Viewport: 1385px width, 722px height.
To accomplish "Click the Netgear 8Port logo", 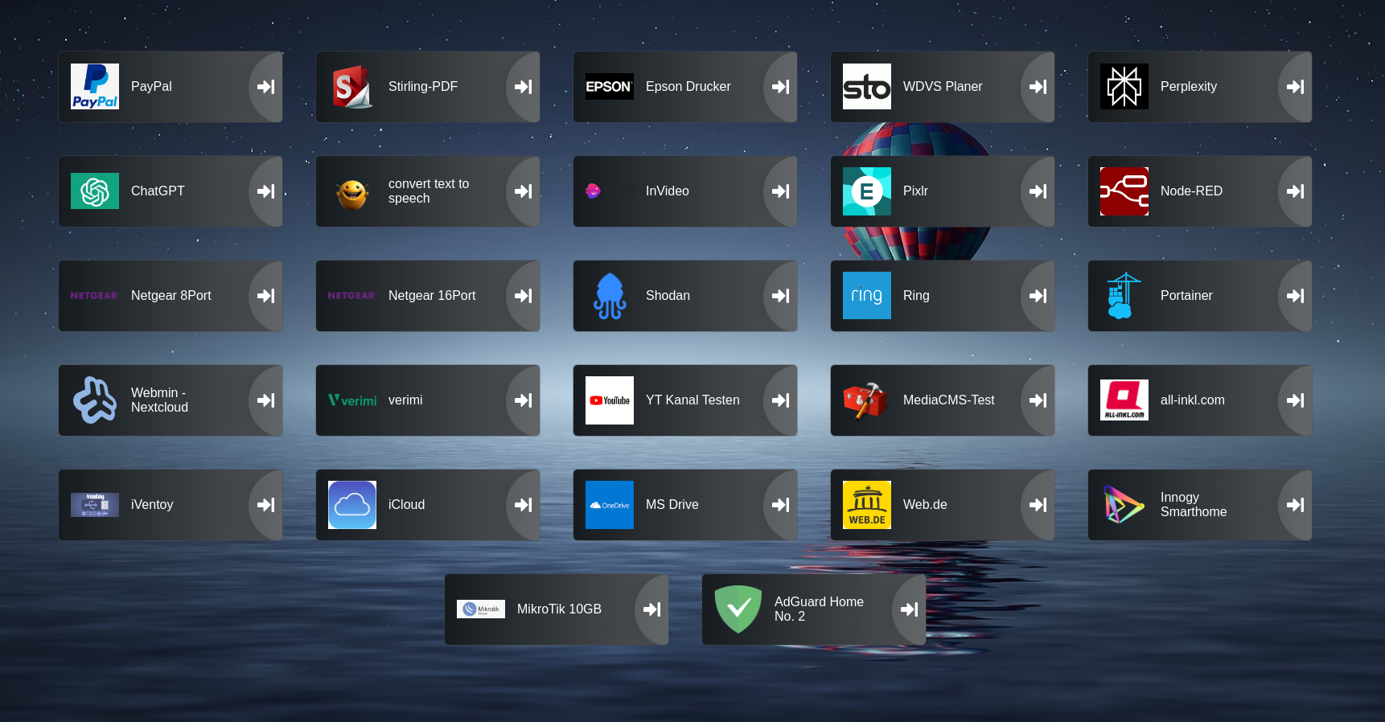I will (95, 296).
